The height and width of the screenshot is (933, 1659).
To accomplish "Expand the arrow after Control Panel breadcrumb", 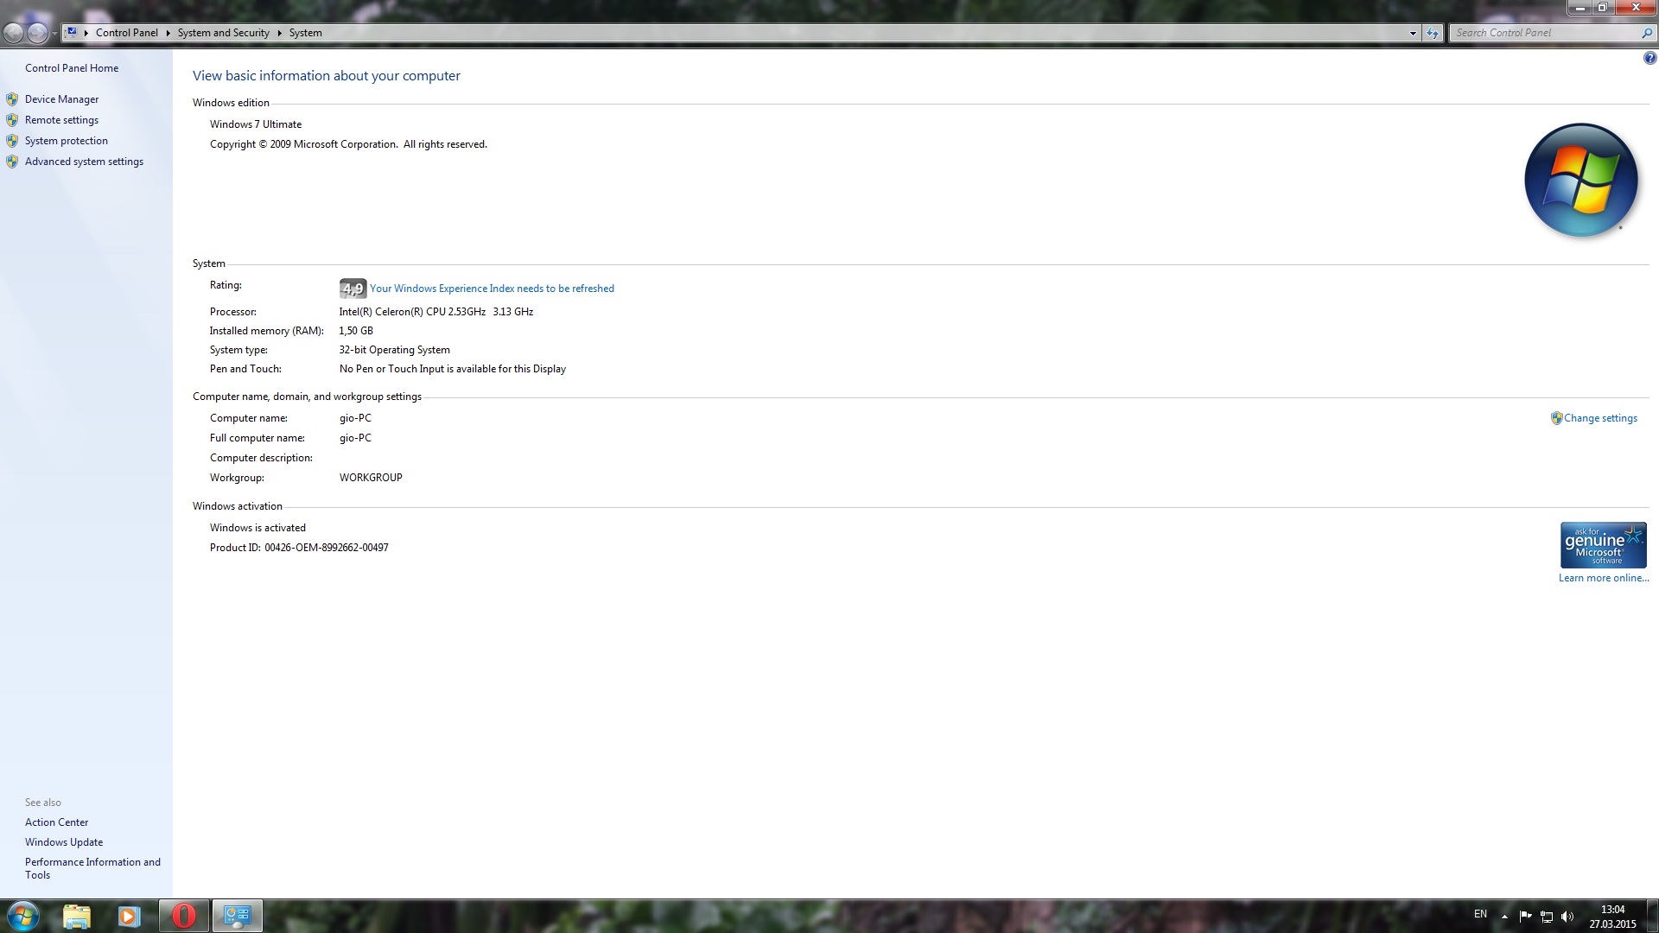I will (168, 33).
